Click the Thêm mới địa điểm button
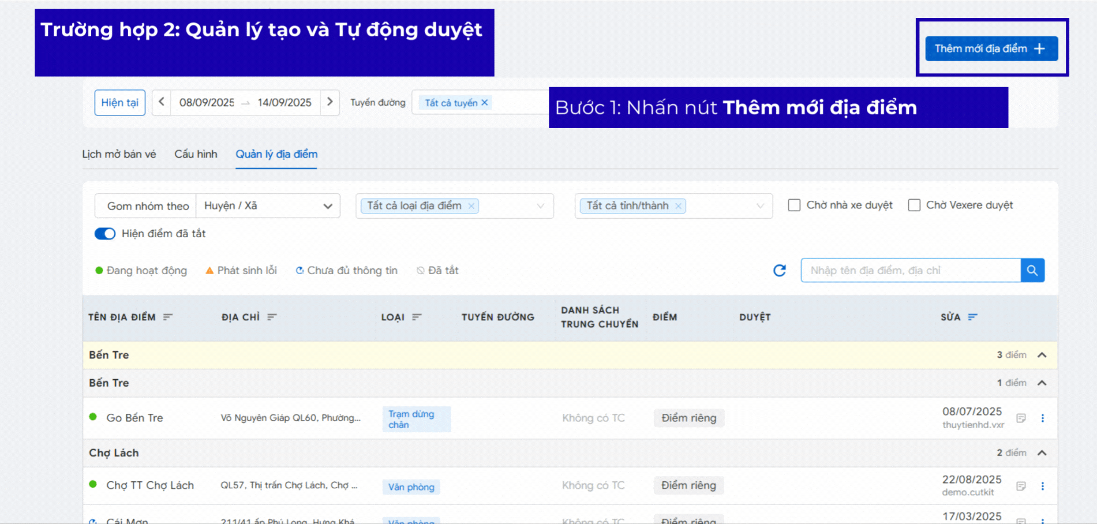This screenshot has height=524, width=1097. click(x=991, y=48)
